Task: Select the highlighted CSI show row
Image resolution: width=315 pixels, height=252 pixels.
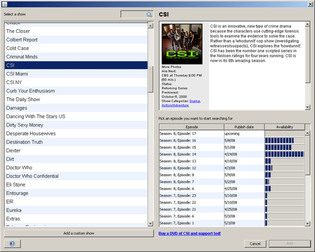Action: (76, 65)
